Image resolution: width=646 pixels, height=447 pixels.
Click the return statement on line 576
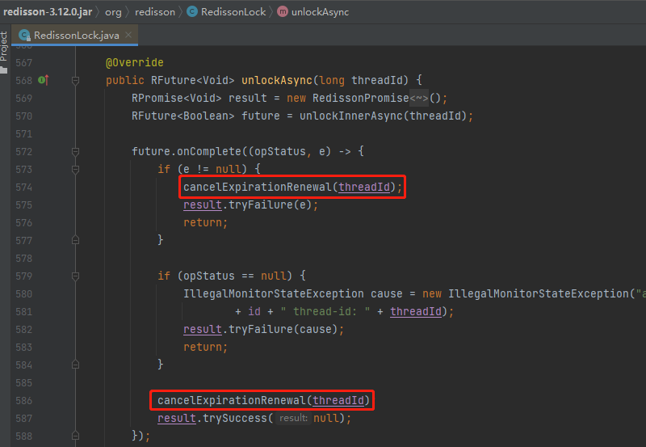click(205, 222)
